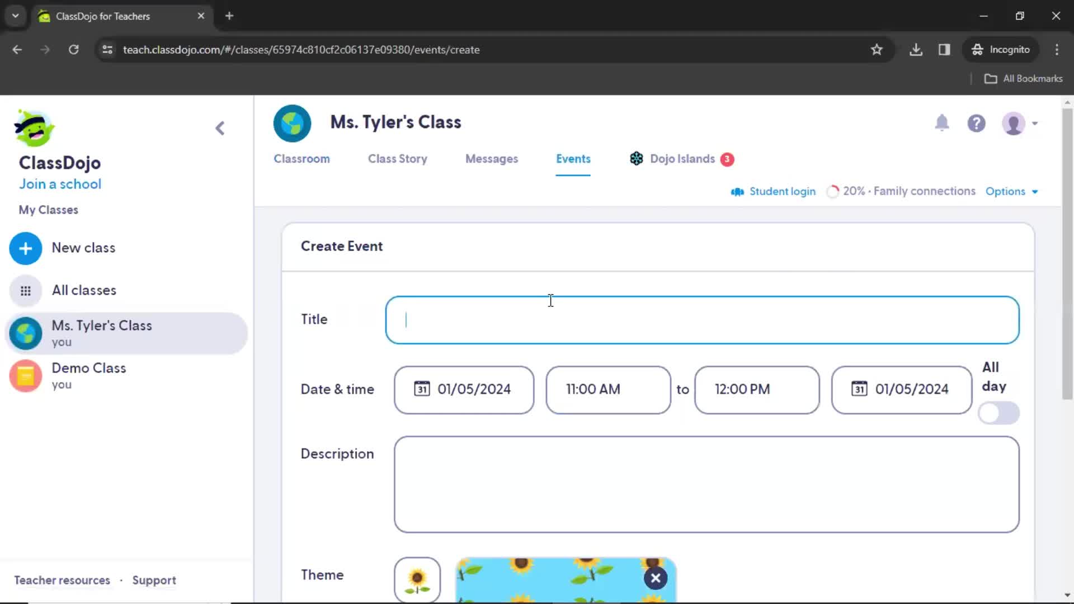Switch to the Class Story tab
Viewport: 1074px width, 604px height.
click(x=398, y=159)
